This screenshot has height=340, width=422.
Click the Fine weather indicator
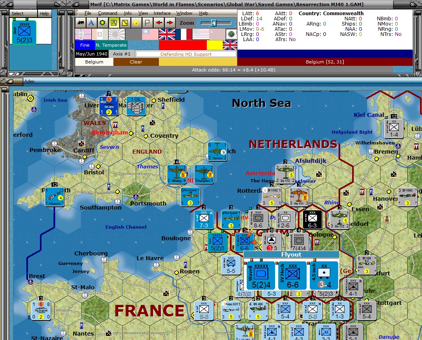pyautogui.click(x=85, y=45)
